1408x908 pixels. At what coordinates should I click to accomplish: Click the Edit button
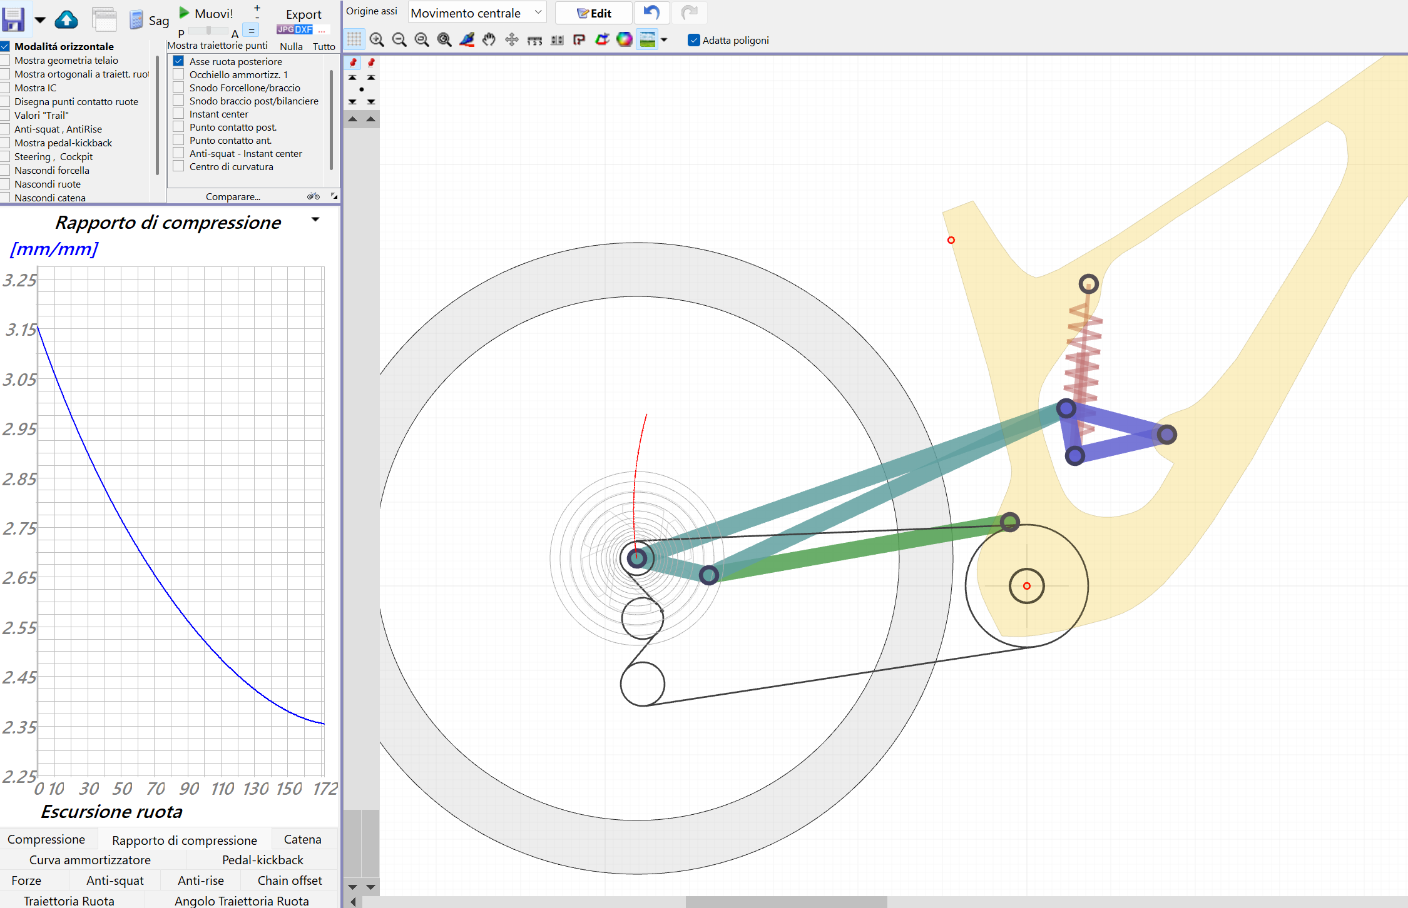coord(594,13)
